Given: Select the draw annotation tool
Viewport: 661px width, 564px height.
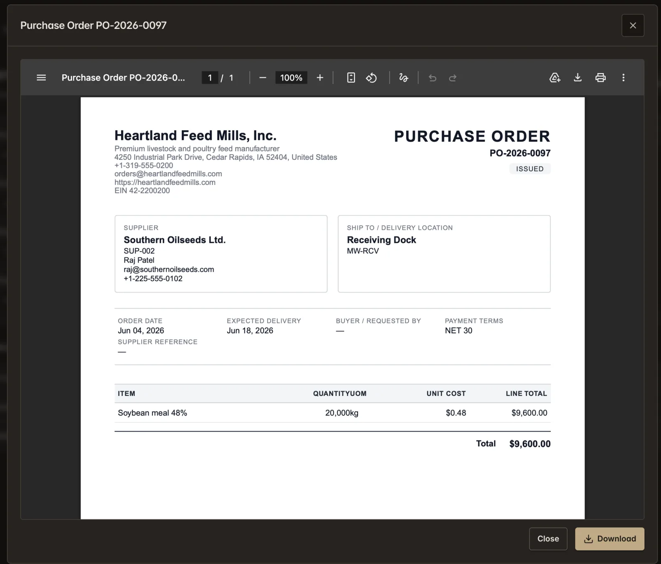Looking at the screenshot, I should (x=404, y=78).
